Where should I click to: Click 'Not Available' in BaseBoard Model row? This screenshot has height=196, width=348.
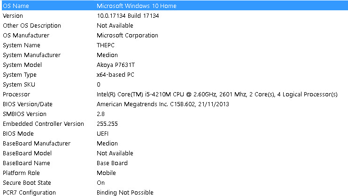(x=115, y=153)
